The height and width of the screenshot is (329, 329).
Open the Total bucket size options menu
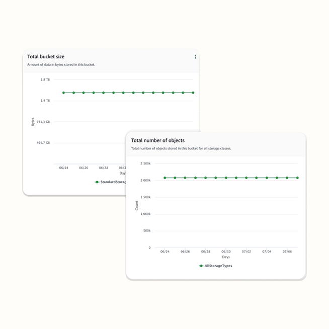(195, 57)
